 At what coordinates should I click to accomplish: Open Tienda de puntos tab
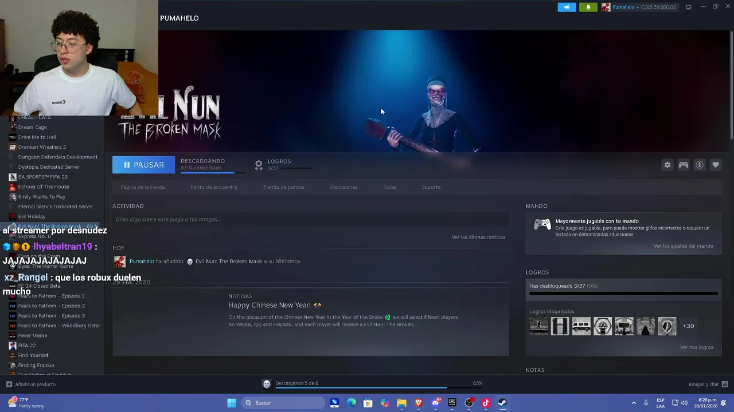point(284,187)
